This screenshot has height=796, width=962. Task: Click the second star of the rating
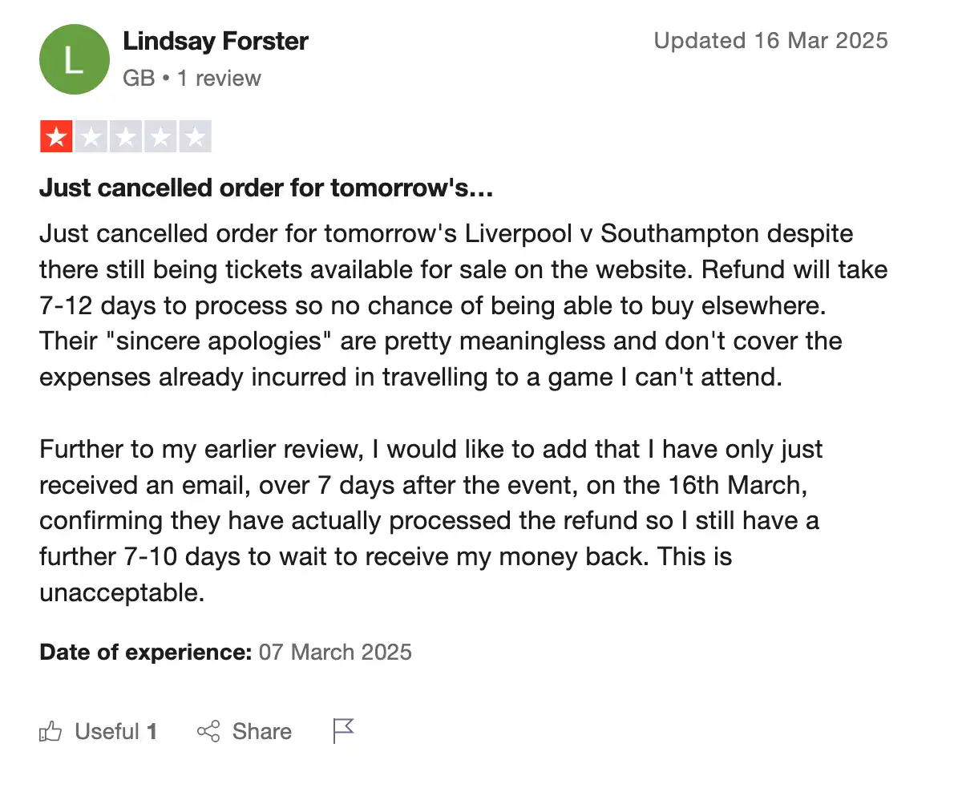click(91, 135)
